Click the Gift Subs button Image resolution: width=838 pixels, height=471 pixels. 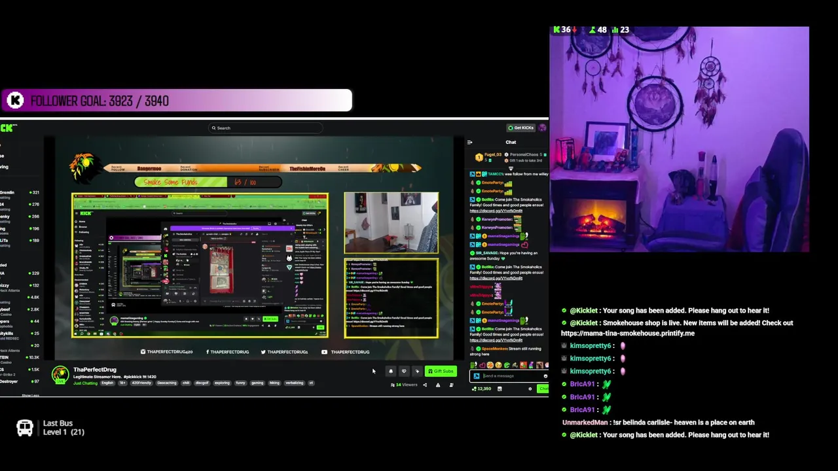click(x=441, y=371)
